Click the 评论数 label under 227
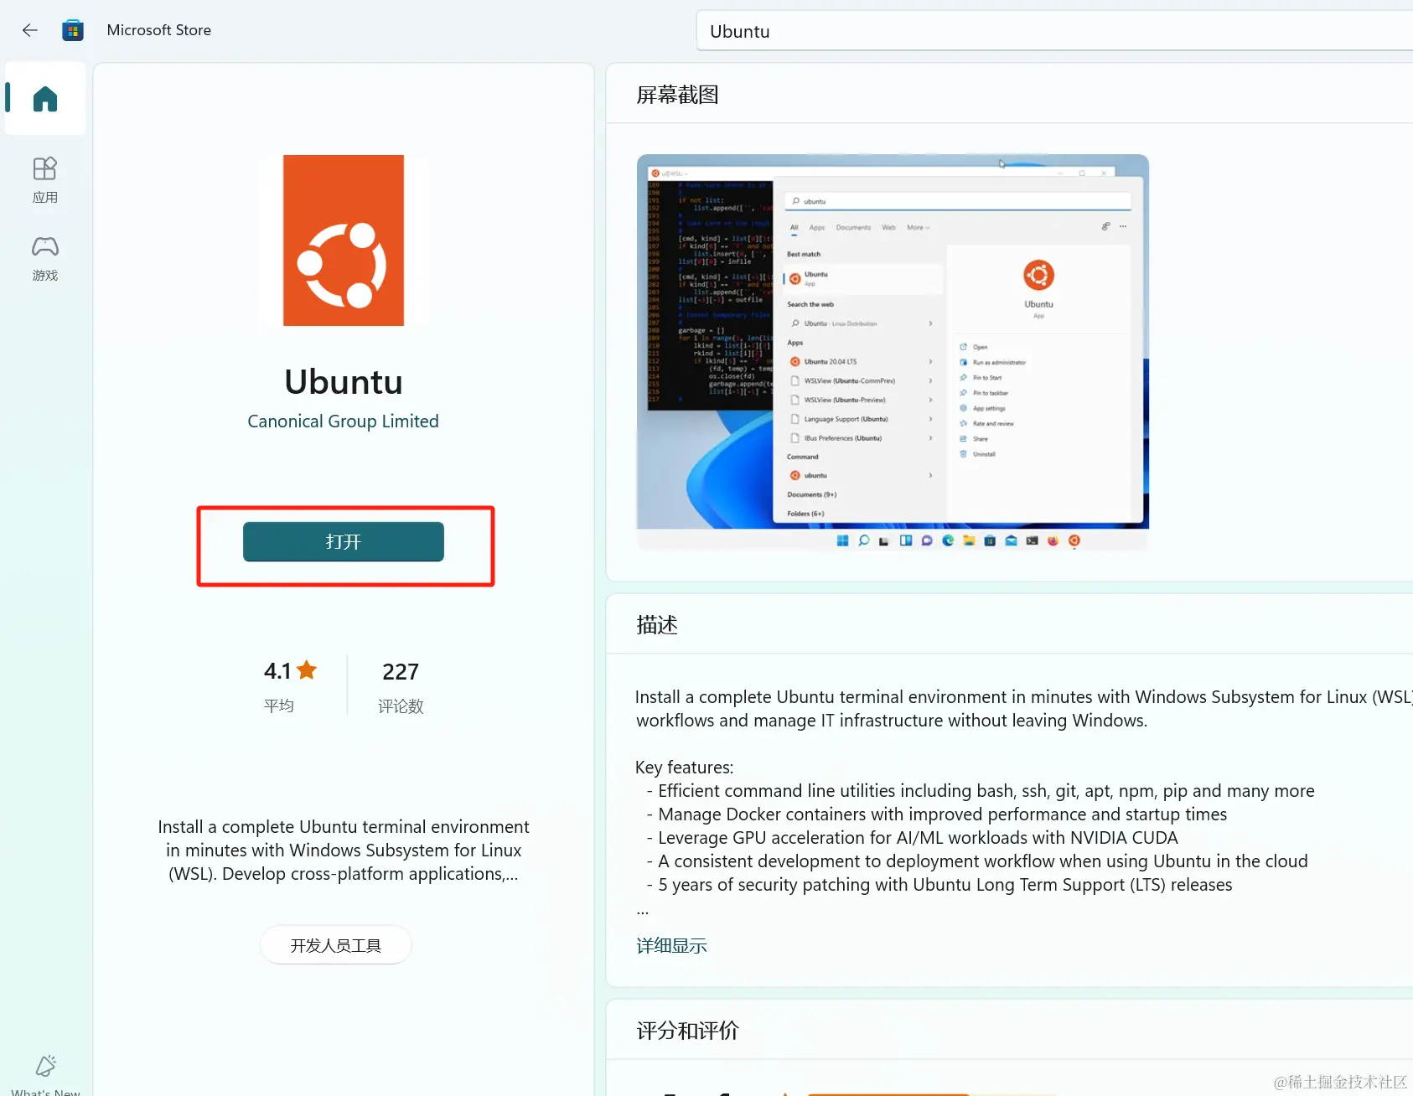Viewport: 1413px width, 1096px height. pos(401,706)
